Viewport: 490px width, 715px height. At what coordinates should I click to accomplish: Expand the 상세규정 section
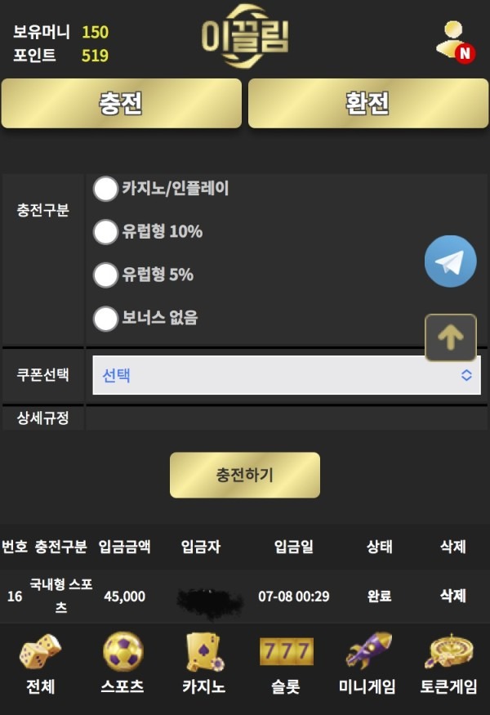coord(44,418)
